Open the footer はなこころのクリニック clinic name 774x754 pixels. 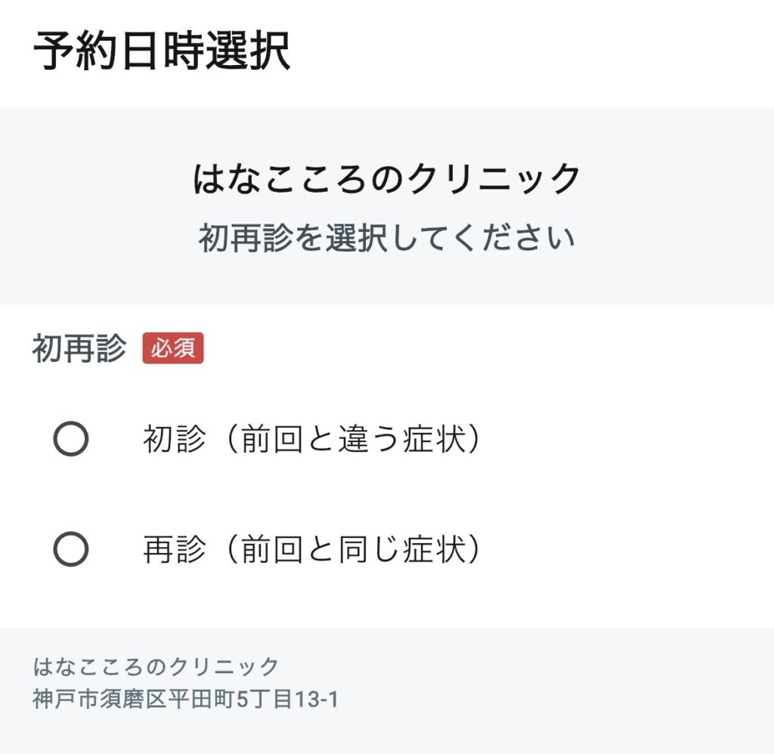pos(156,666)
